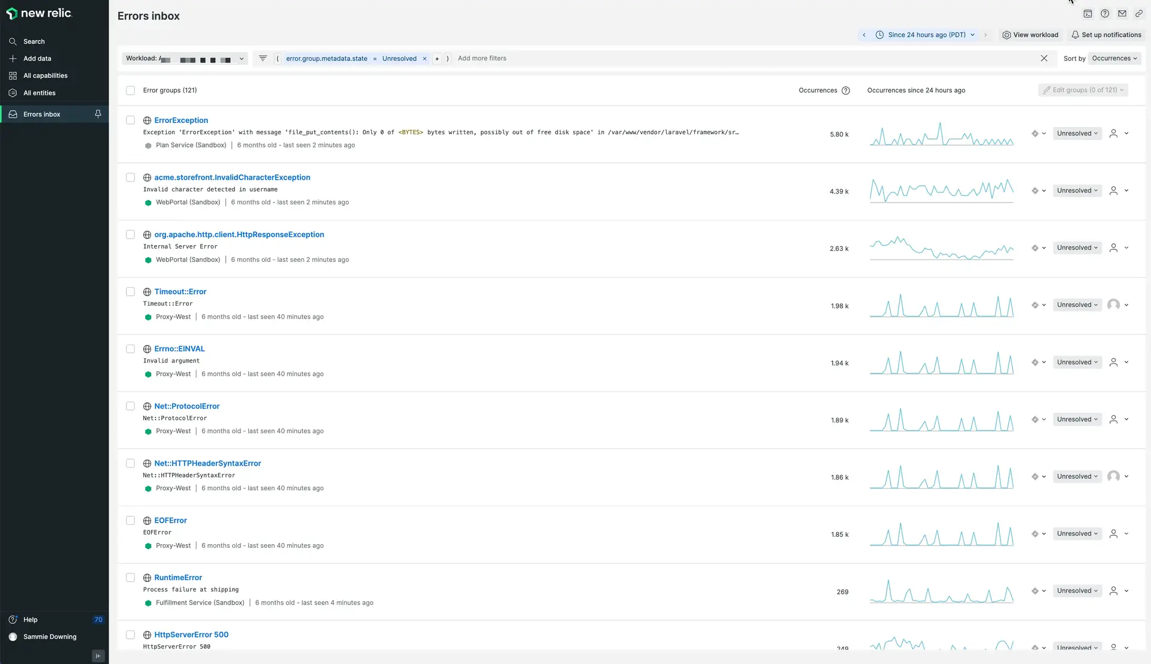Image resolution: width=1151 pixels, height=664 pixels.
Task: Click the help question mark icon in header
Action: [x=1105, y=14]
